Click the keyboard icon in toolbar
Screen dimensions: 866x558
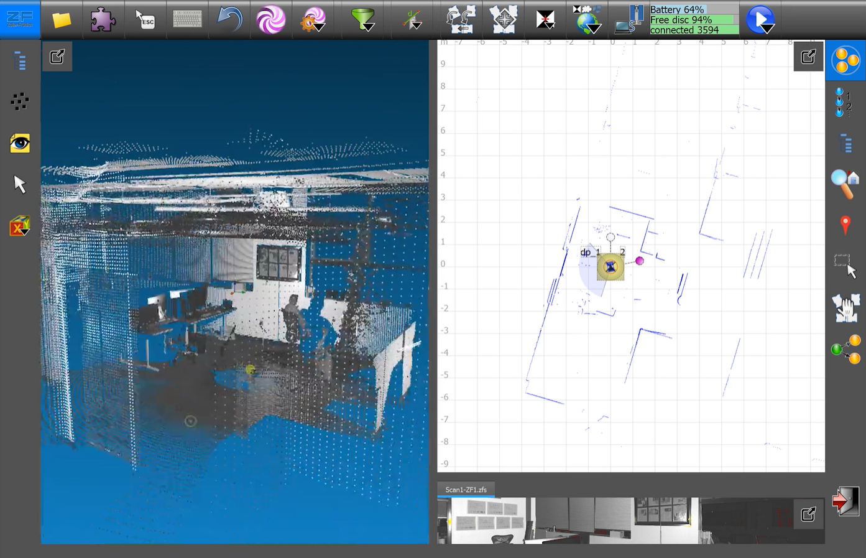point(187,19)
